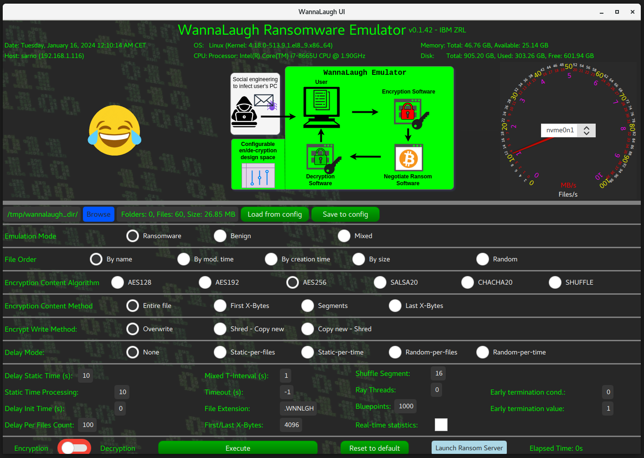
Task: Choose Last X-Bytes content method
Action: point(395,306)
